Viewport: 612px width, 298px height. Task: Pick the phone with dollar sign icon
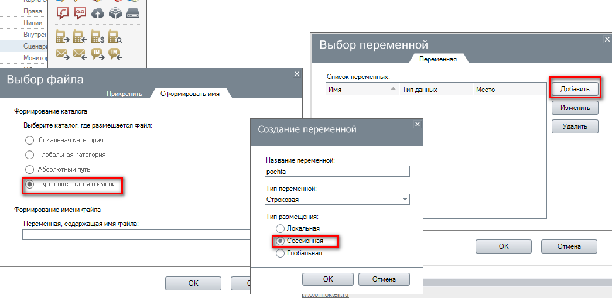tap(97, 37)
